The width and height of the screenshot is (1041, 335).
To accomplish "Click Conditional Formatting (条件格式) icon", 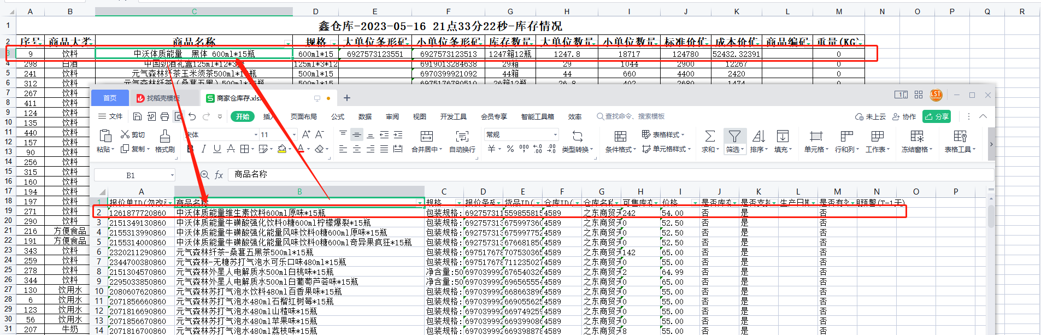I will [620, 136].
